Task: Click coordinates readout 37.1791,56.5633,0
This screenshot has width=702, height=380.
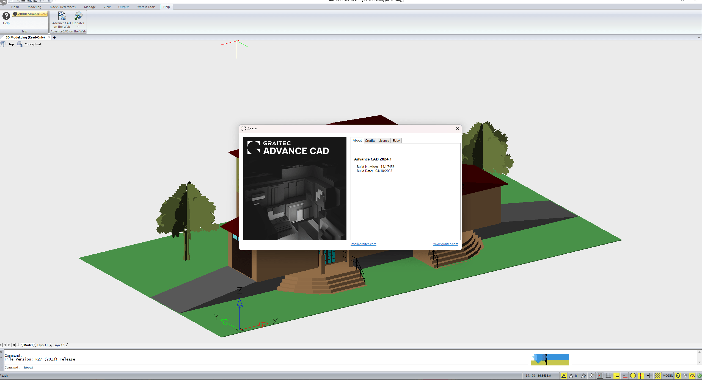Action: [538, 376]
